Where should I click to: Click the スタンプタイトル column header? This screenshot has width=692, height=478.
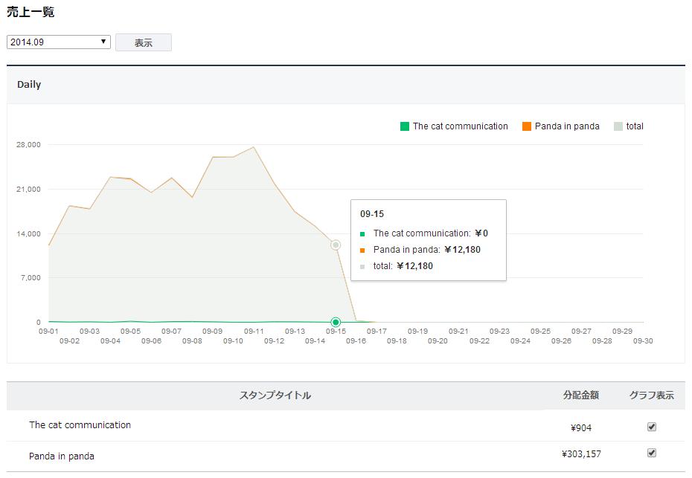[x=275, y=395]
